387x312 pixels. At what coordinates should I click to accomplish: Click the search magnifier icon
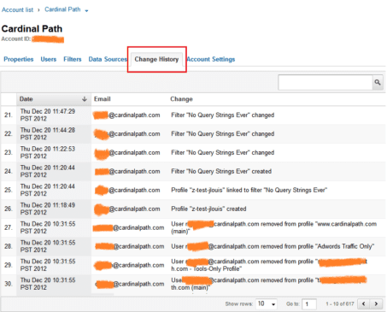pyautogui.click(x=378, y=82)
